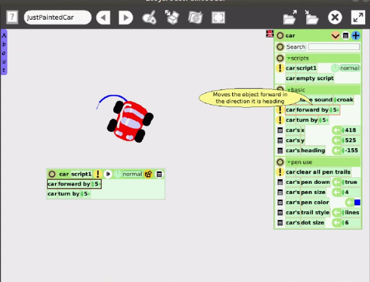Click scriptor orange tile-adding icon
The height and width of the screenshot is (282, 370).
tap(148, 174)
